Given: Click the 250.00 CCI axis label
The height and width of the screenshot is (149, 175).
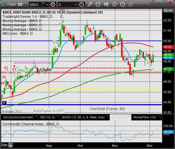Looking at the screenshot, I should click(168, 126).
